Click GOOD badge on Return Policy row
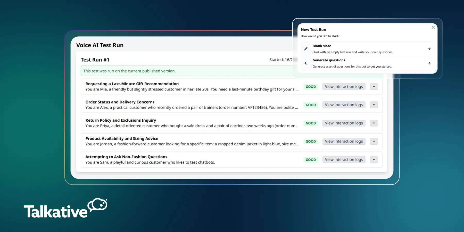Viewport: 464px width, 232px height. (x=311, y=123)
